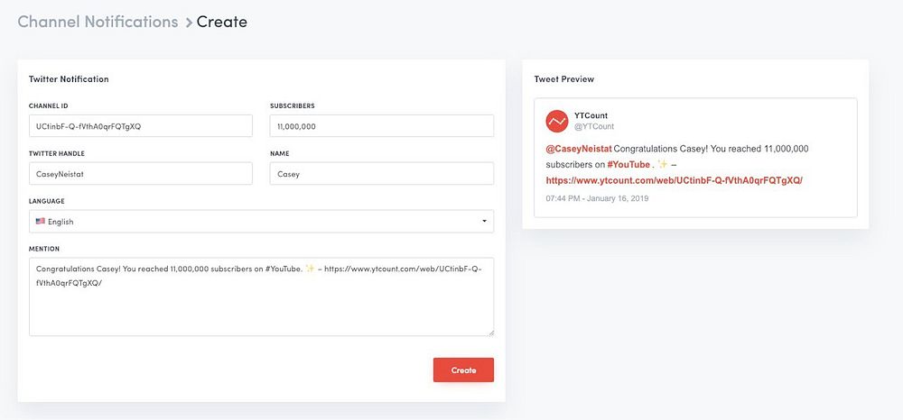Click the Name field containing Casey
The width and height of the screenshot is (903, 420).
coord(381,174)
